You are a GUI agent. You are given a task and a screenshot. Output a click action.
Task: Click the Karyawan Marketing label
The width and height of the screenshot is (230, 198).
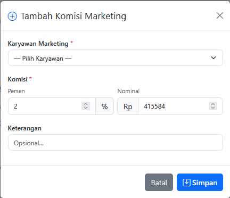click(38, 44)
